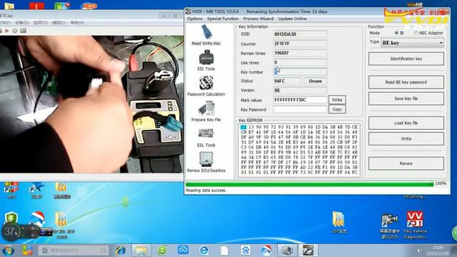Click the Status field 04FC

[x=287, y=81]
